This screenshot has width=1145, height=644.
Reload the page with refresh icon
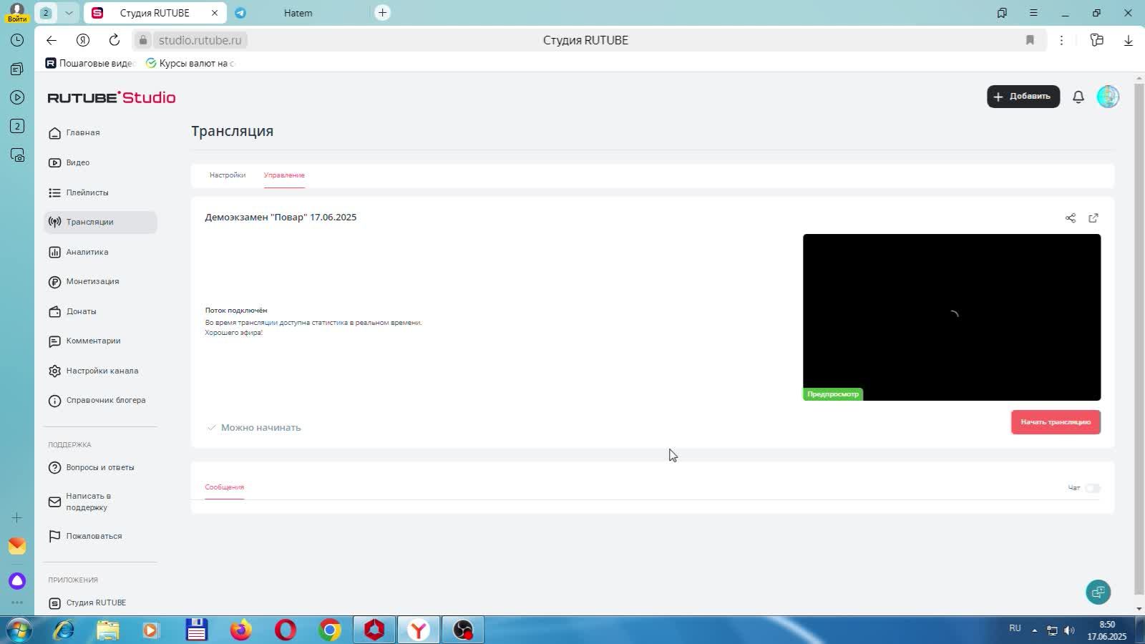tap(114, 40)
